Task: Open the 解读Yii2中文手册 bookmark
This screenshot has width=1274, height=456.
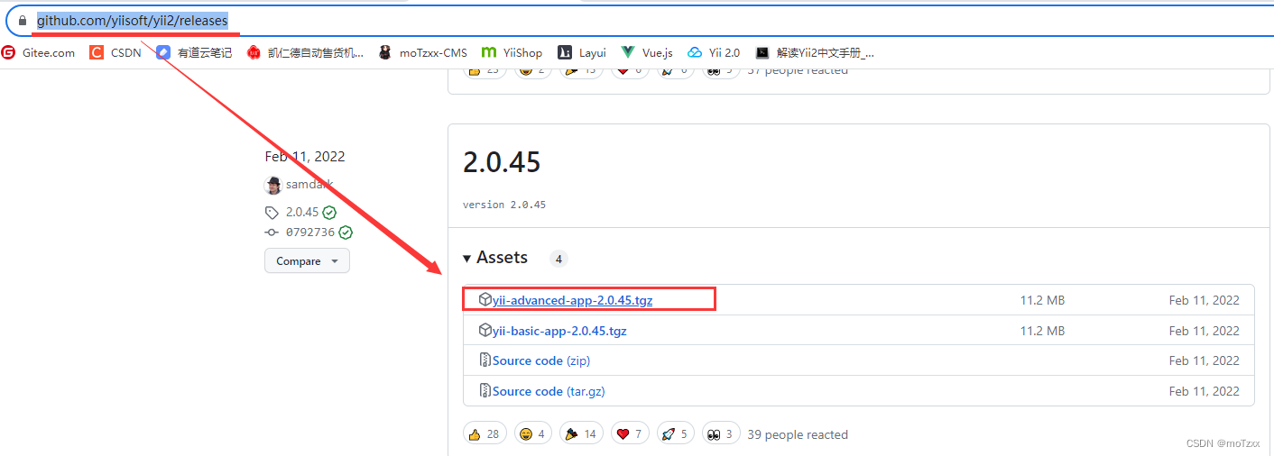Action: coord(815,52)
